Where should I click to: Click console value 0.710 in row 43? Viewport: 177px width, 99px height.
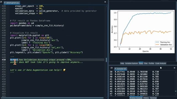pos(155,84)
